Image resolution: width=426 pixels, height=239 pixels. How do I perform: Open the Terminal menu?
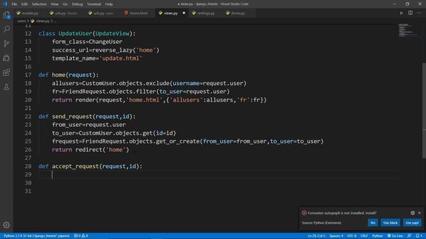pos(94,4)
